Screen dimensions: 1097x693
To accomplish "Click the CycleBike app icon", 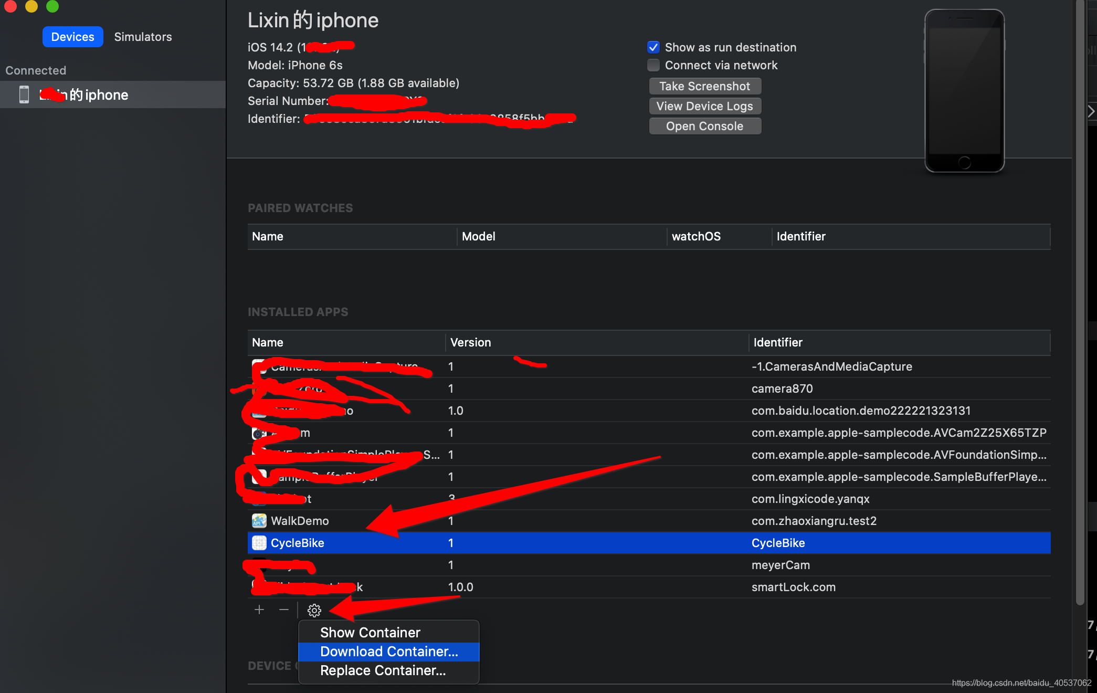I will pyautogui.click(x=259, y=543).
